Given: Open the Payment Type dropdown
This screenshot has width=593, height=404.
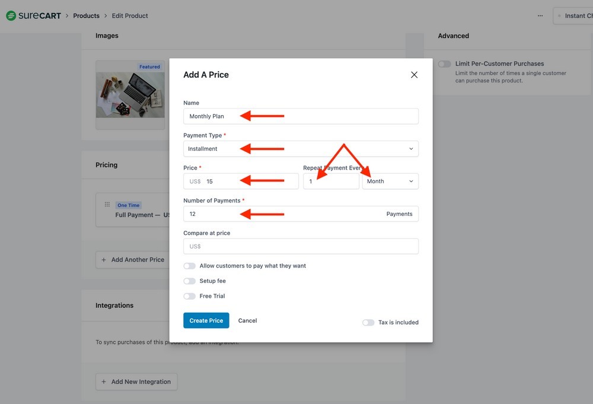Looking at the screenshot, I should pos(301,149).
